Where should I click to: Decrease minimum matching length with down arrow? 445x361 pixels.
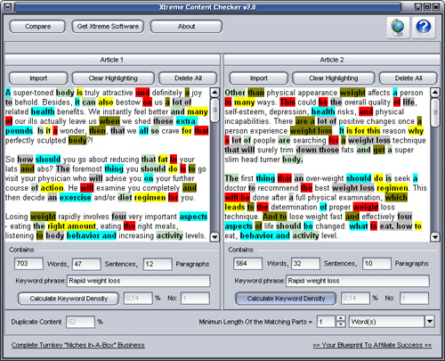click(x=341, y=324)
